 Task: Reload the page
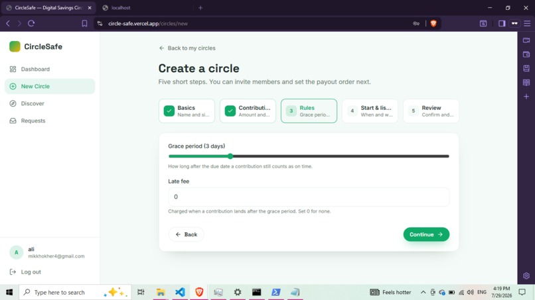[x=31, y=23]
